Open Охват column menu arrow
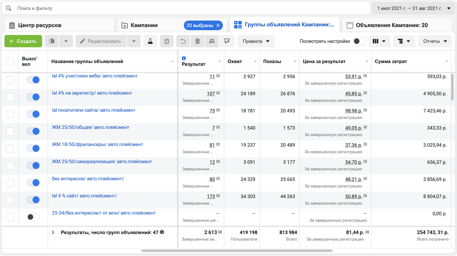457x256 pixels. coord(255,62)
